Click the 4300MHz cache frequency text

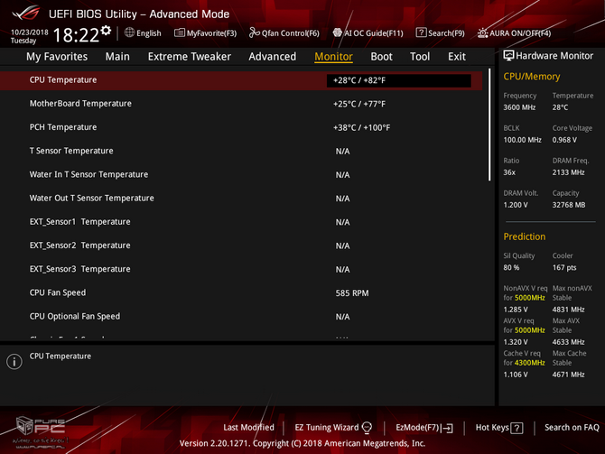(x=530, y=363)
